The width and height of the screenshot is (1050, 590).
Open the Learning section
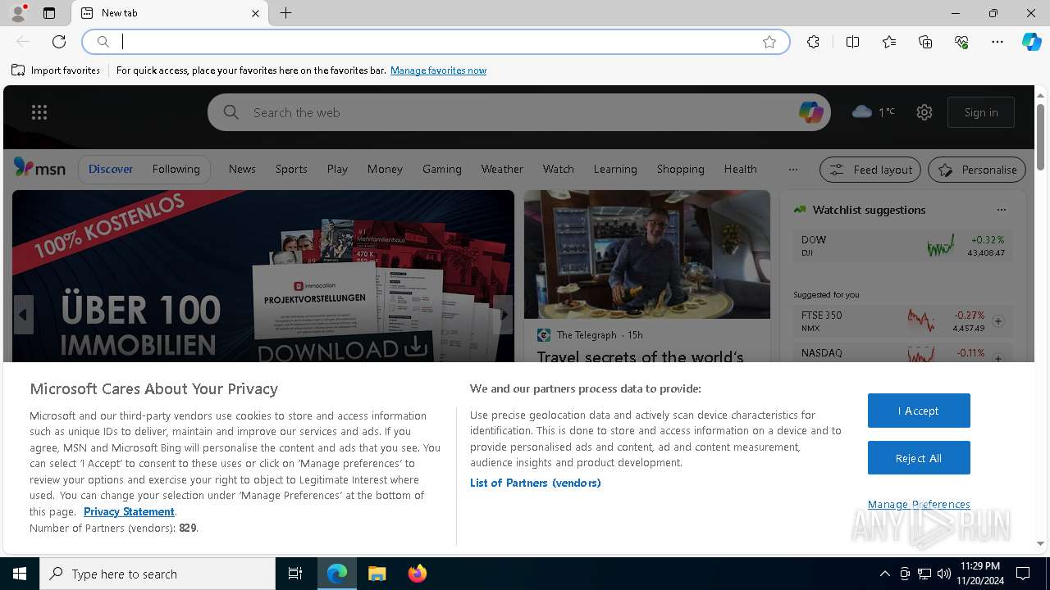pyautogui.click(x=615, y=169)
